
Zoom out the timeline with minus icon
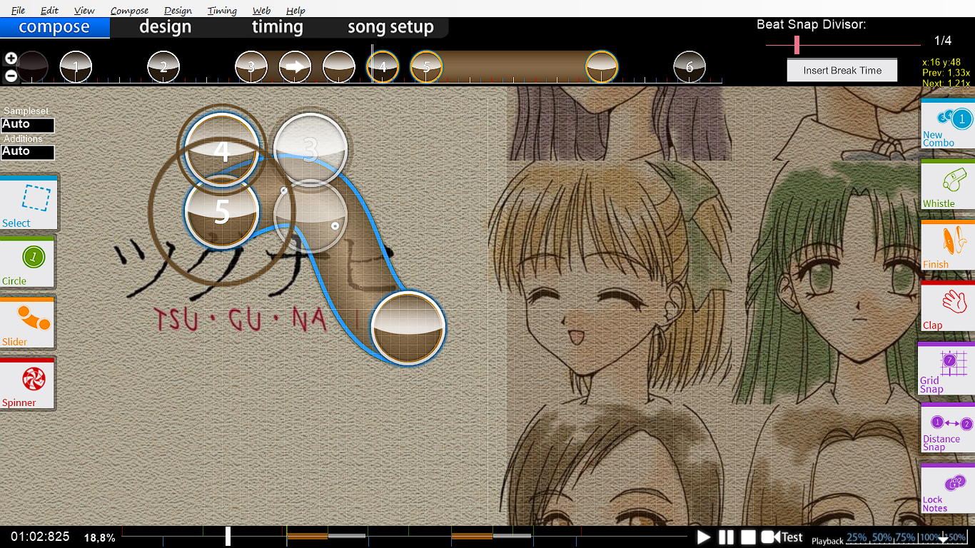click(x=11, y=75)
